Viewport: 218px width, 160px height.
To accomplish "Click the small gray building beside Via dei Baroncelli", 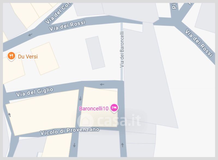I will click(x=95, y=53).
